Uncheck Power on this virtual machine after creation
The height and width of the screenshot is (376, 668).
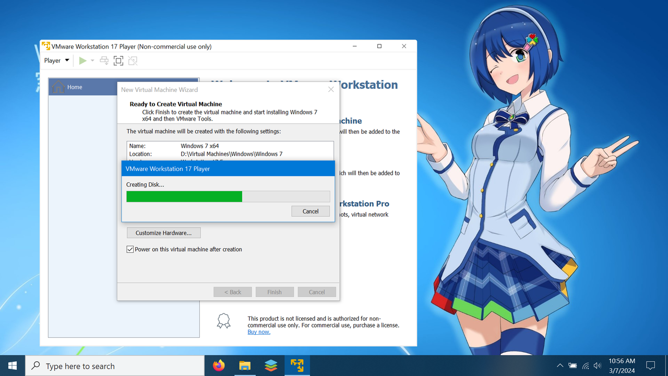pos(130,250)
